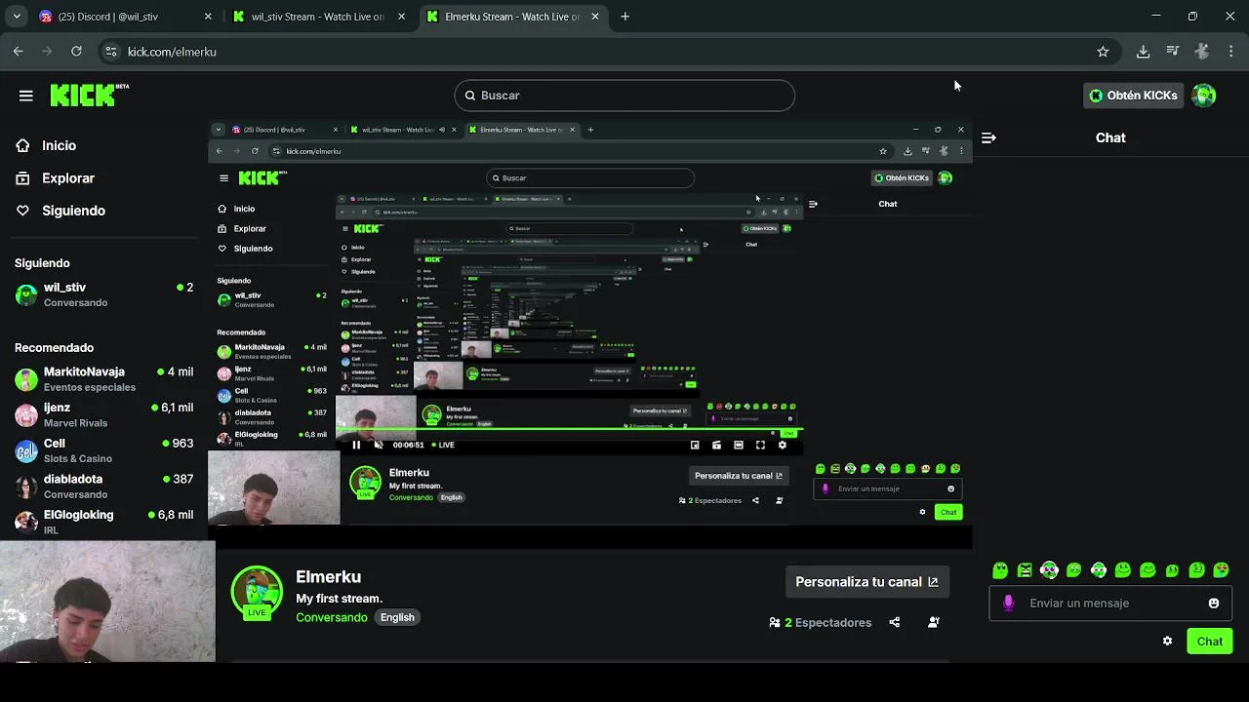Insert the first plain green blob emote

(1000, 570)
